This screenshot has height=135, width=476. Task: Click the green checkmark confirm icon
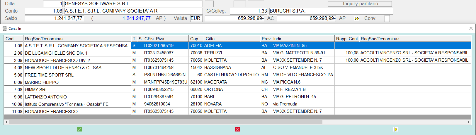tap(79, 129)
